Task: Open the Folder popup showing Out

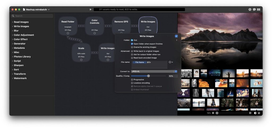Action: (x=154, y=40)
